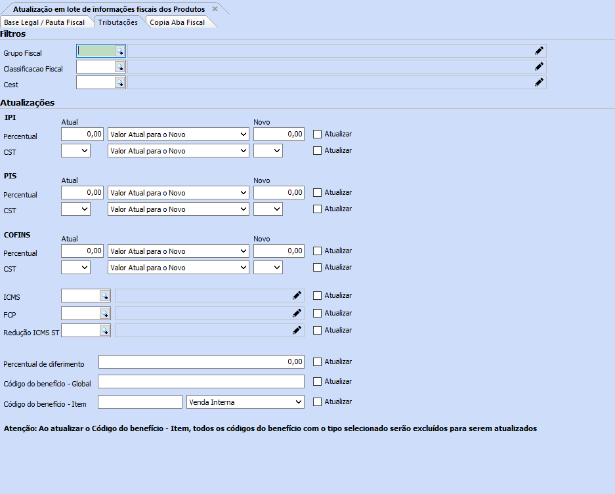Click the Grupo Fiscal pencil edit icon
This screenshot has width=615, height=494.
(539, 51)
